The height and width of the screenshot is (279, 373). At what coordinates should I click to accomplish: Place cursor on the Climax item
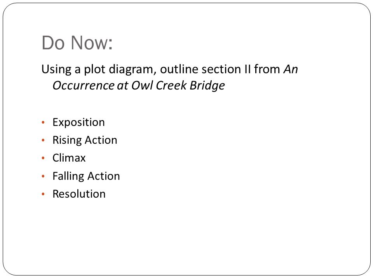(69, 158)
